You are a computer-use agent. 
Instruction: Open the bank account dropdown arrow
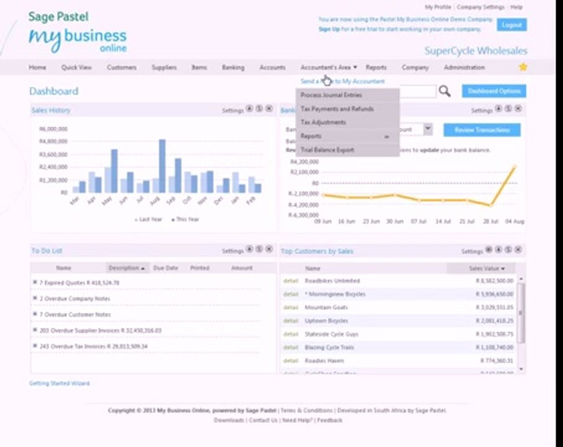point(428,129)
